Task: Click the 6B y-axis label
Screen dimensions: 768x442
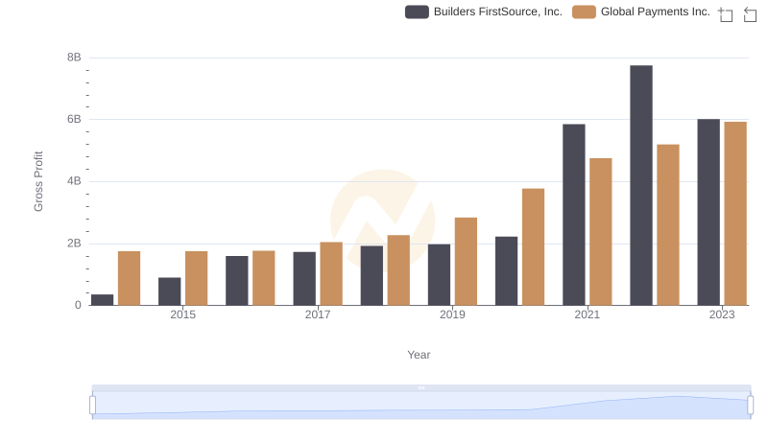Action: pos(74,119)
